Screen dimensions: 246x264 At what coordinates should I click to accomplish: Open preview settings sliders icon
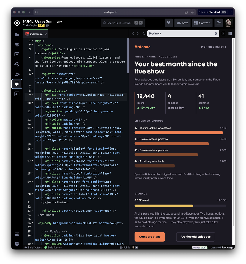coord(216,34)
